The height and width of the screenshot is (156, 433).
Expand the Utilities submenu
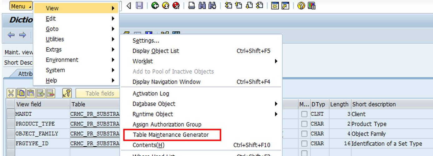click(76, 39)
